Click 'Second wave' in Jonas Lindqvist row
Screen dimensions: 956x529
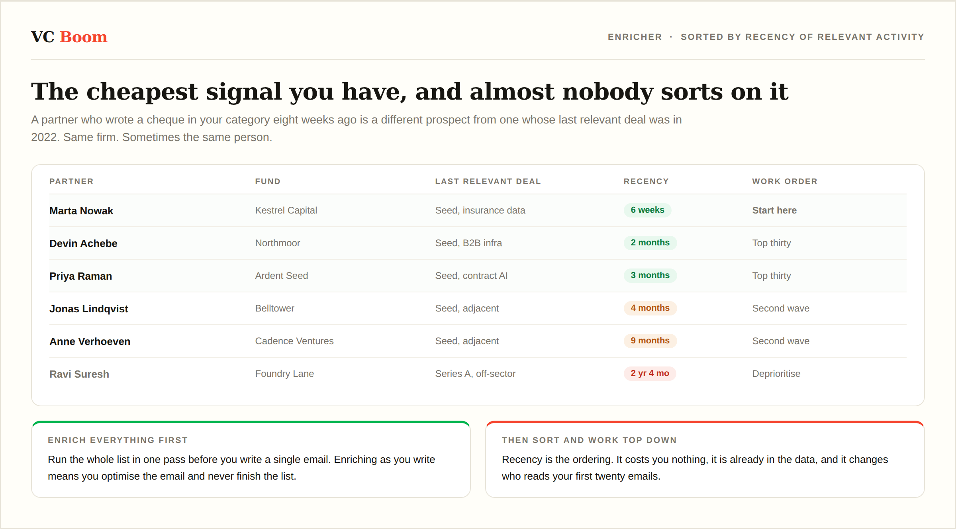click(x=781, y=308)
